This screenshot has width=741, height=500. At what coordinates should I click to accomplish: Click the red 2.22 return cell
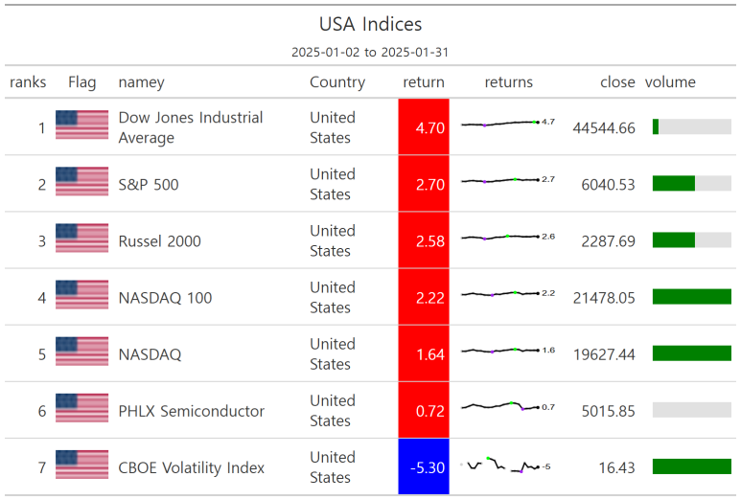point(424,297)
